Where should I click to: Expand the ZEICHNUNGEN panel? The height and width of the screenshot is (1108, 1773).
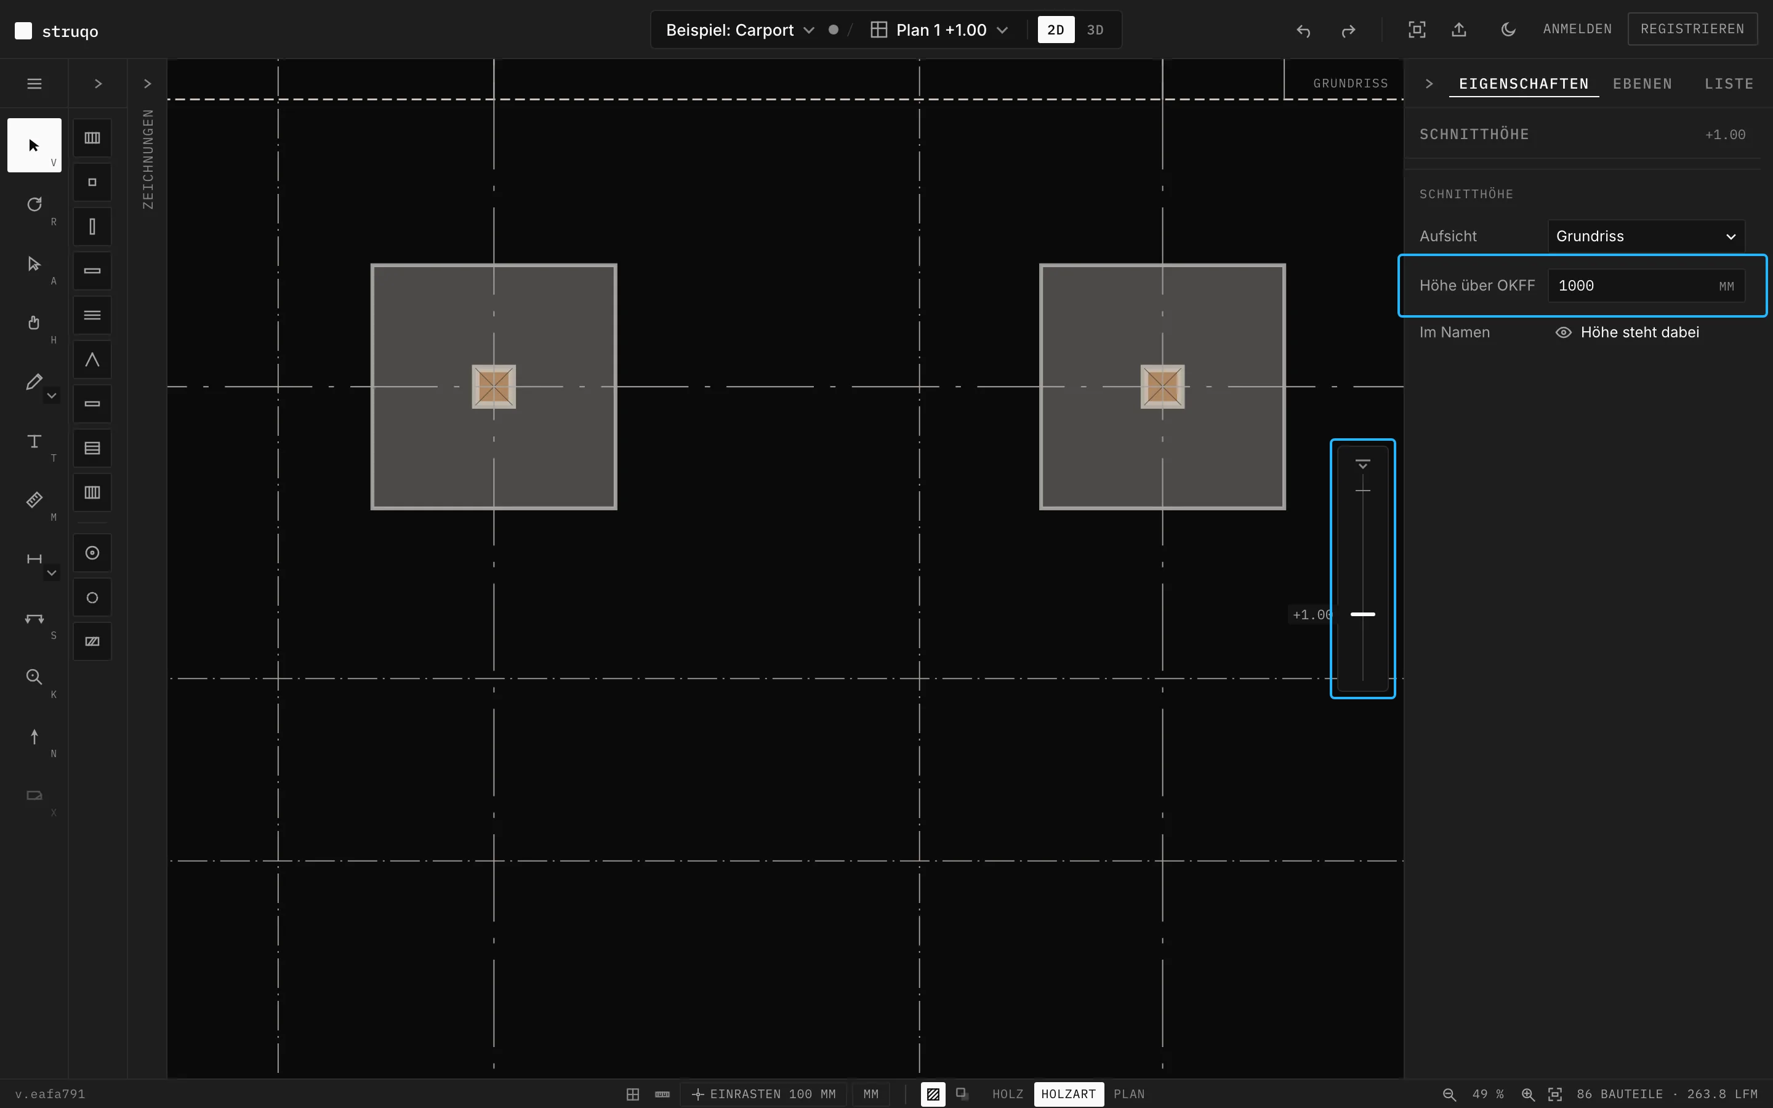(x=147, y=84)
